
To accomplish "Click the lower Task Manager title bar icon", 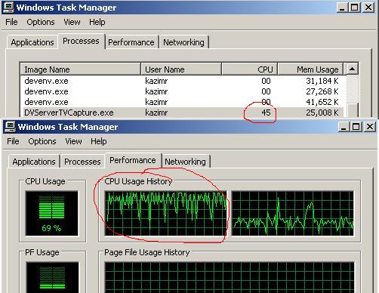I will click(10, 127).
